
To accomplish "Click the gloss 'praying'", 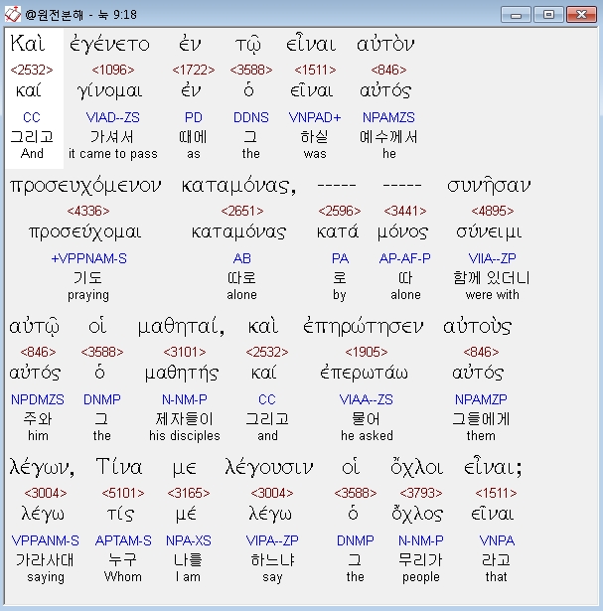I will pos(88,295).
